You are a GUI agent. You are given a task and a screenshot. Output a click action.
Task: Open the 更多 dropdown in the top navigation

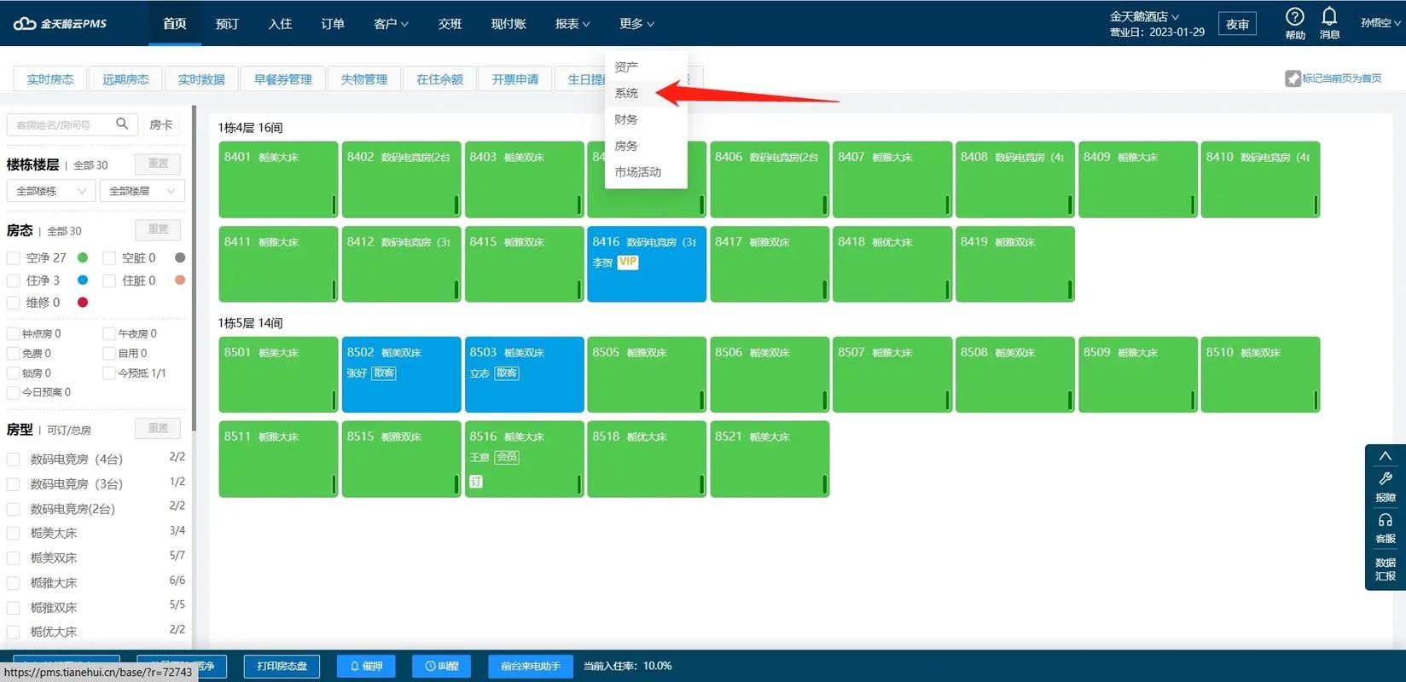(x=636, y=24)
